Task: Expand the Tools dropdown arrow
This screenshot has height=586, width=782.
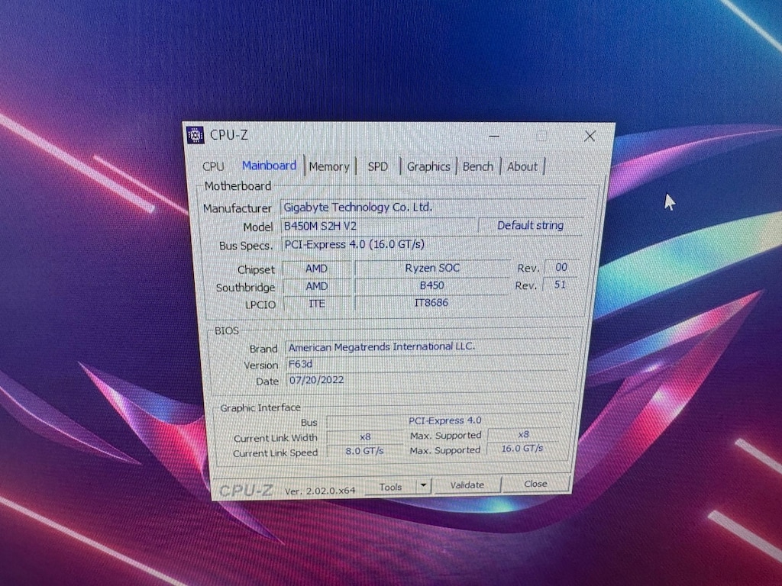Action: 423,486
